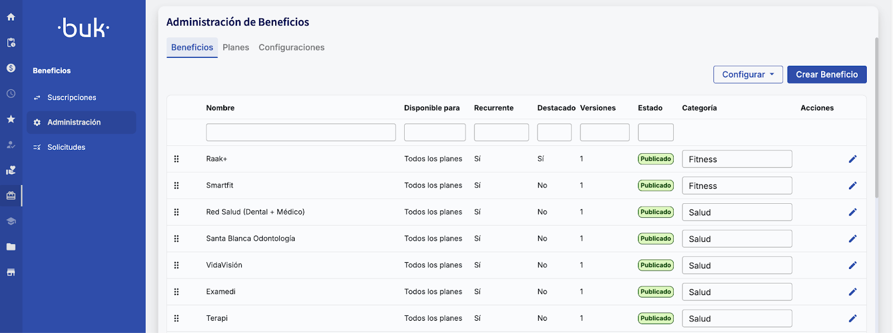Grab the drag handle beside Examedi
Image resolution: width=893 pixels, height=333 pixels.
[x=176, y=292]
